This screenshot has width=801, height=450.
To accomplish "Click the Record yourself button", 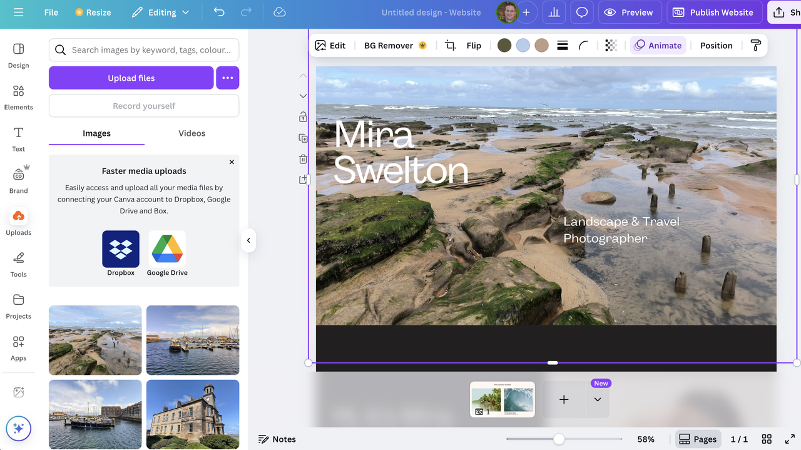I will [144, 106].
